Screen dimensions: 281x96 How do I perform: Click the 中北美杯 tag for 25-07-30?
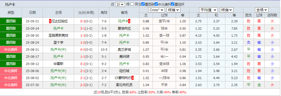point(11,85)
